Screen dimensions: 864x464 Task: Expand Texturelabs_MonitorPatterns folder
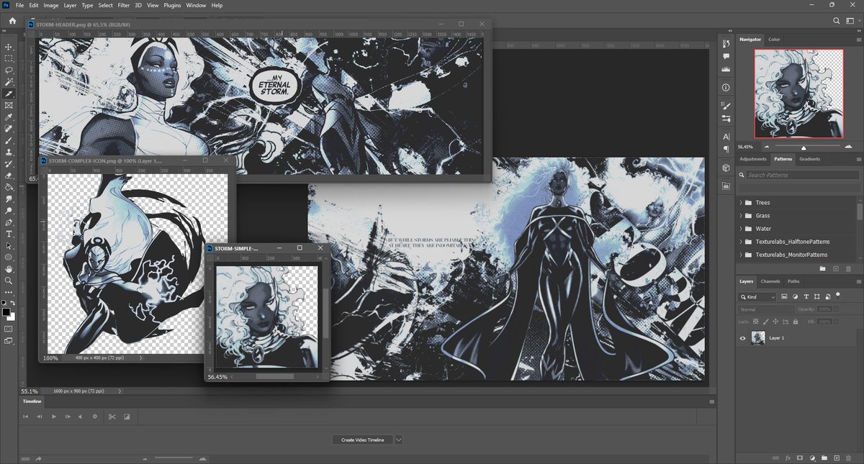coord(741,255)
